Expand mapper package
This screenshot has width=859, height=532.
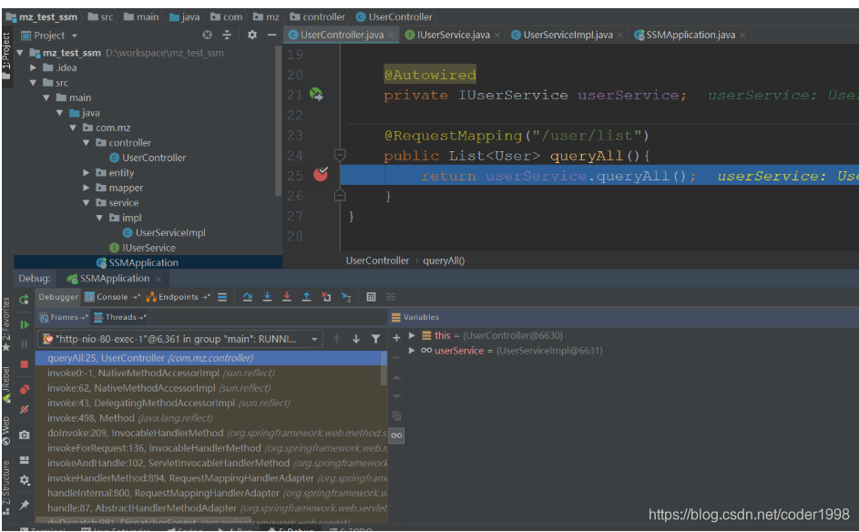pos(86,188)
